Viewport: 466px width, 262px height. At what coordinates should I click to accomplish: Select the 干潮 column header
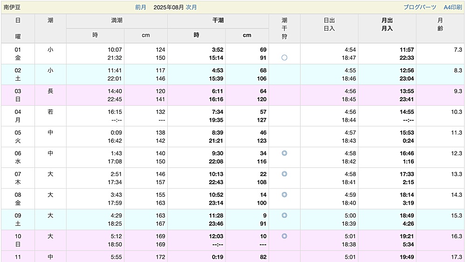click(x=218, y=21)
